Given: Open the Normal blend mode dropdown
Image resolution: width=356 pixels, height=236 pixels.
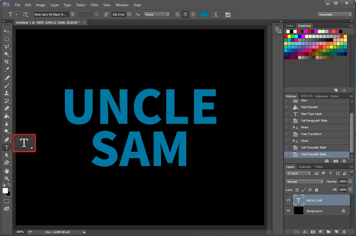Looking at the screenshot, I should point(305,182).
